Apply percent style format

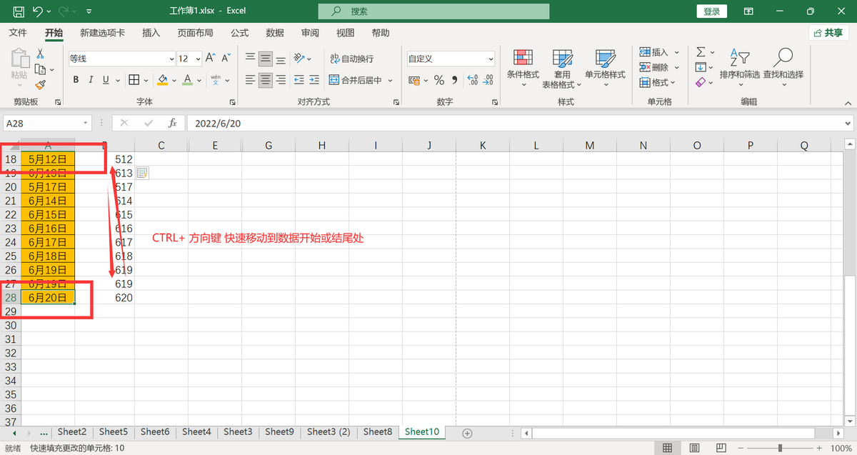(439, 80)
